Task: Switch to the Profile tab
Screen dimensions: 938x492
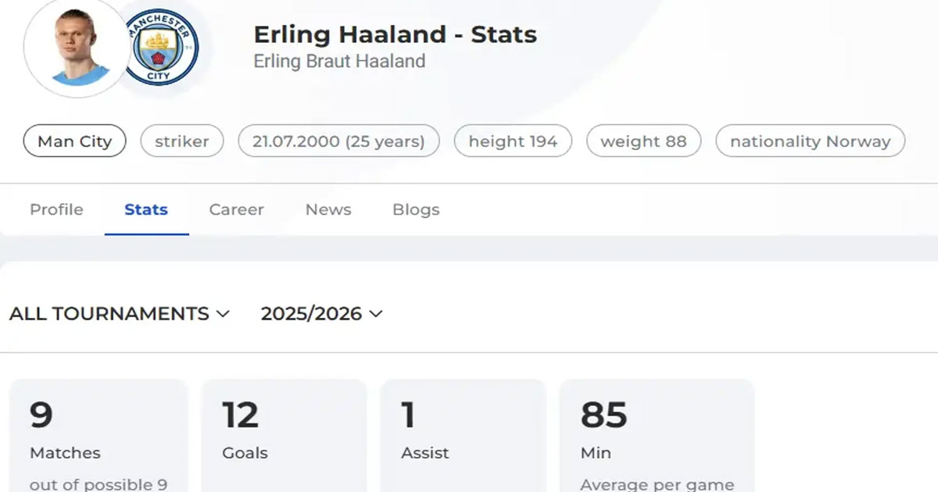Action: pyautogui.click(x=56, y=209)
